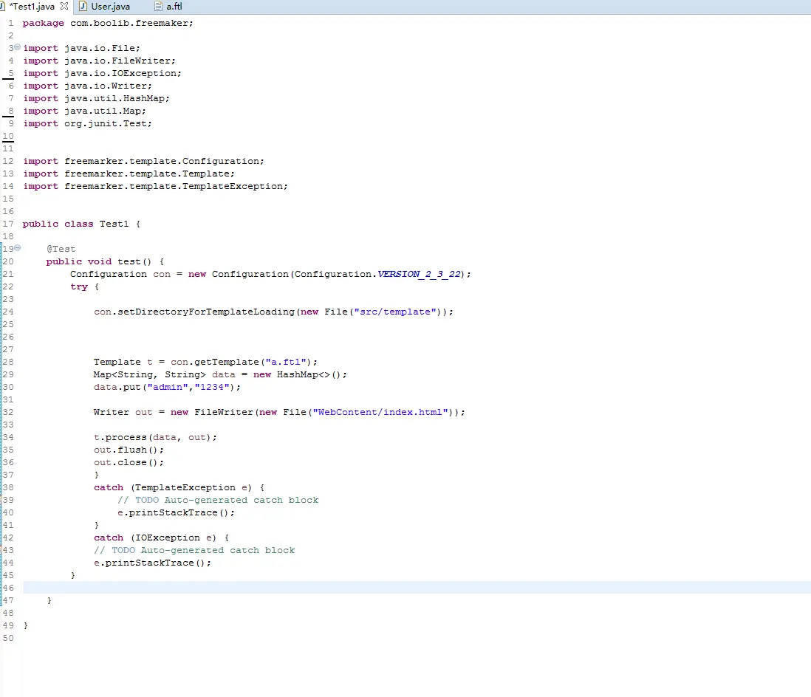This screenshot has height=697, width=811.
Task: Click the catch (IOException e) clause
Action: pyautogui.click(x=161, y=538)
